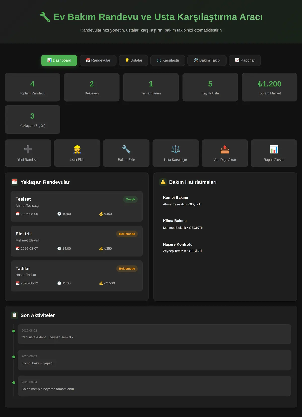Open Usta Karşılaştır via the scales icon
The width and height of the screenshot is (302, 417).
[x=176, y=149]
